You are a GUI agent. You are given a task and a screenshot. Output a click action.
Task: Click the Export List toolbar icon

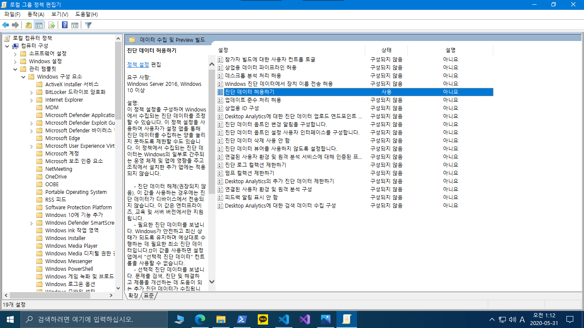(51, 25)
